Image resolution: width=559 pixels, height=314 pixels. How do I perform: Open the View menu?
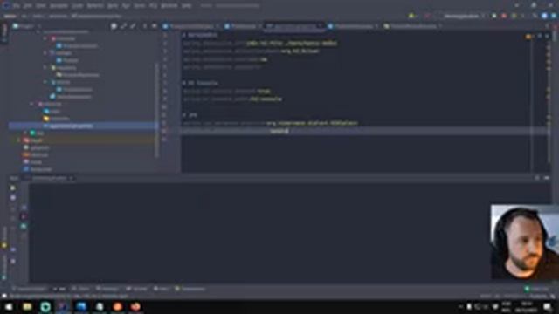(x=41, y=6)
